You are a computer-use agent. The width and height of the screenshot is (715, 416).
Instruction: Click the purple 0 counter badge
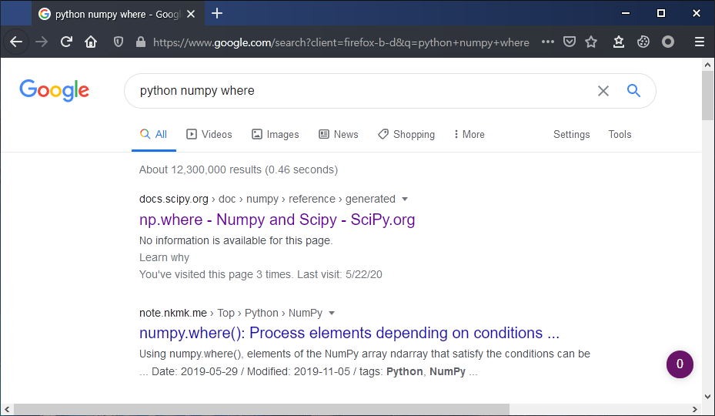[680, 364]
